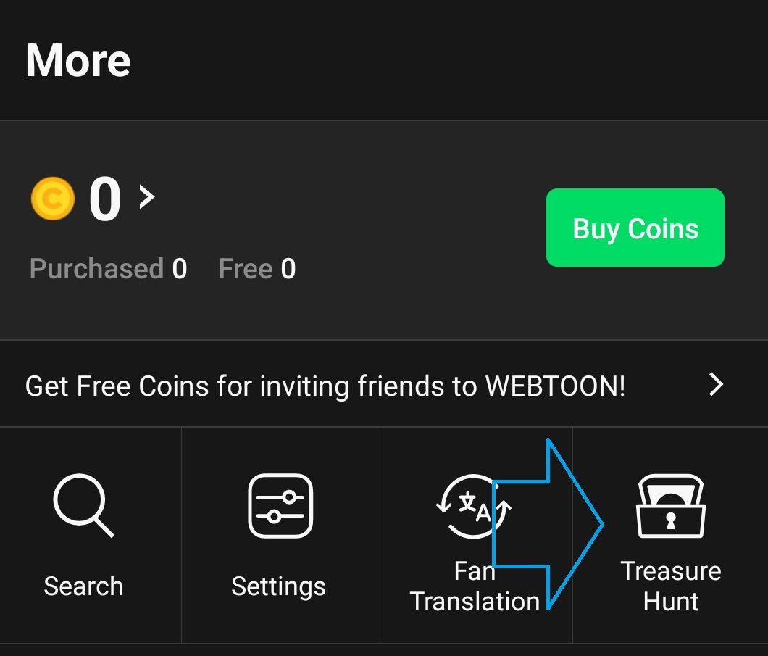Select the Settings label
The width and height of the screenshot is (768, 656).
[278, 586]
